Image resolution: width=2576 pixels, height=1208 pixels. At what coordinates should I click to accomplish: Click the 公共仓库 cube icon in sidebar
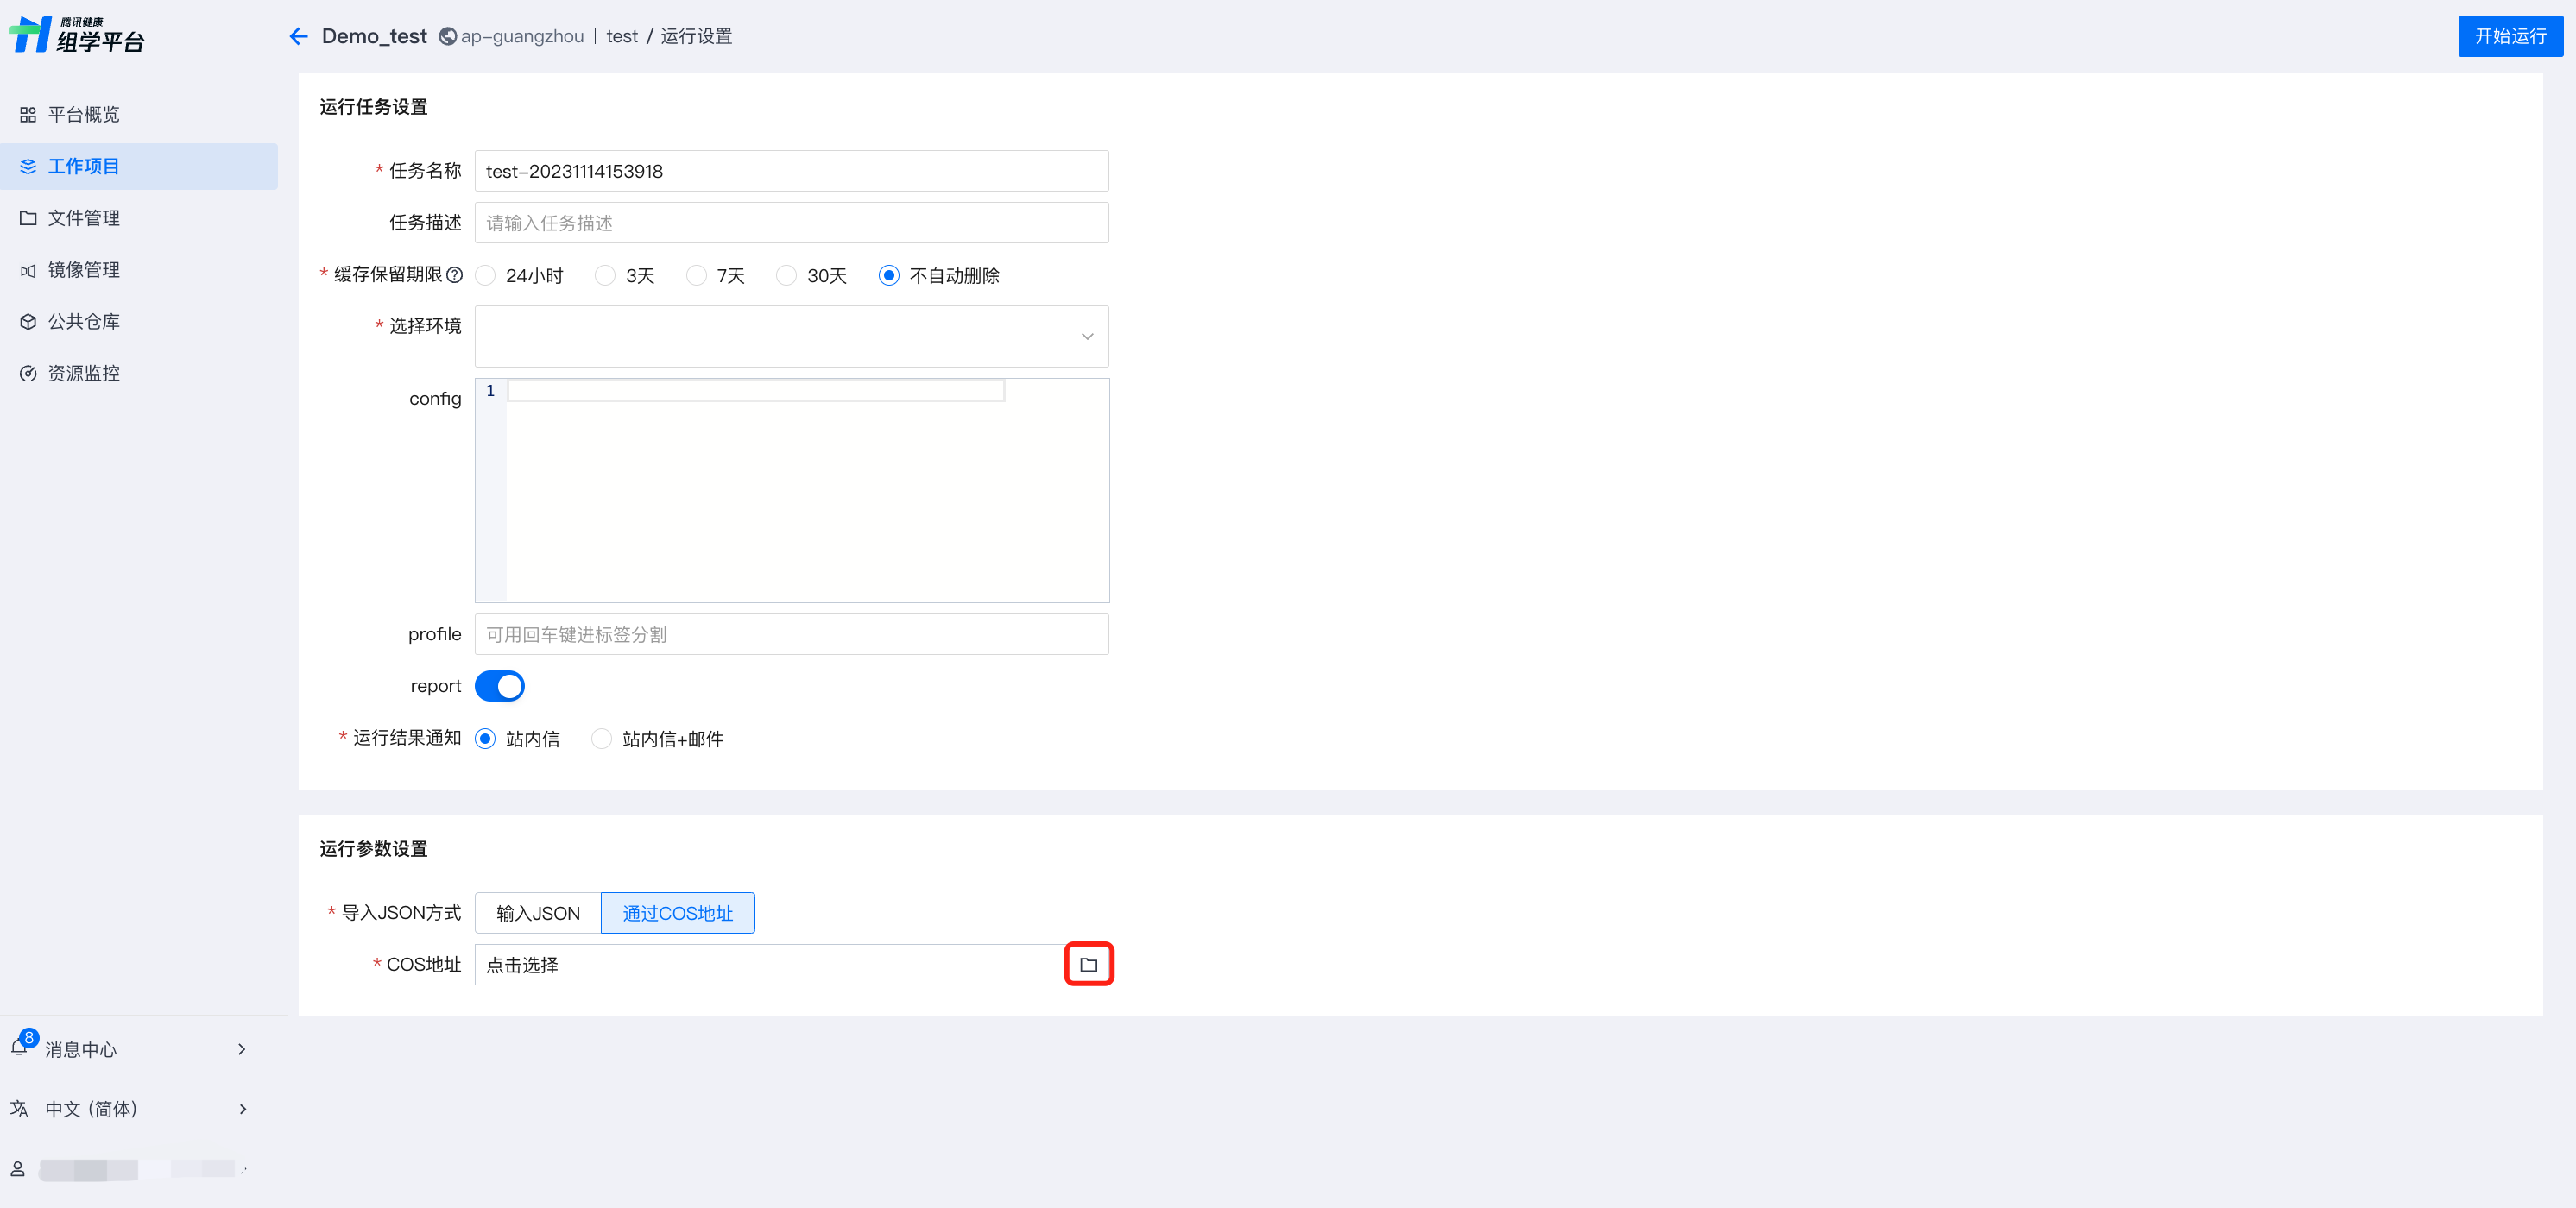(x=28, y=322)
